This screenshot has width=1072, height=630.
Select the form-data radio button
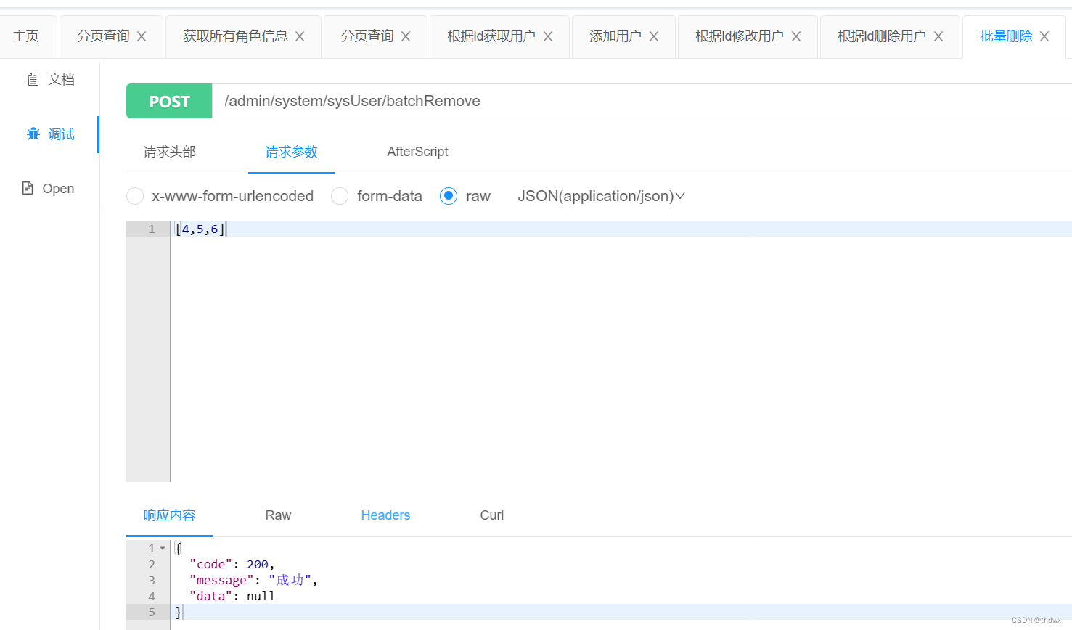click(340, 196)
